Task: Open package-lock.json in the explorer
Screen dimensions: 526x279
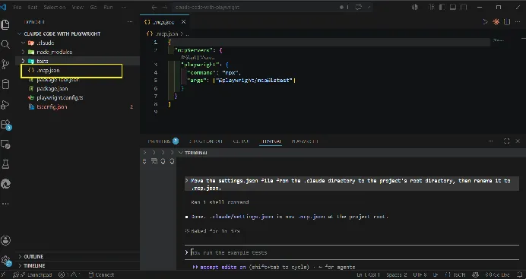Action: [58, 80]
